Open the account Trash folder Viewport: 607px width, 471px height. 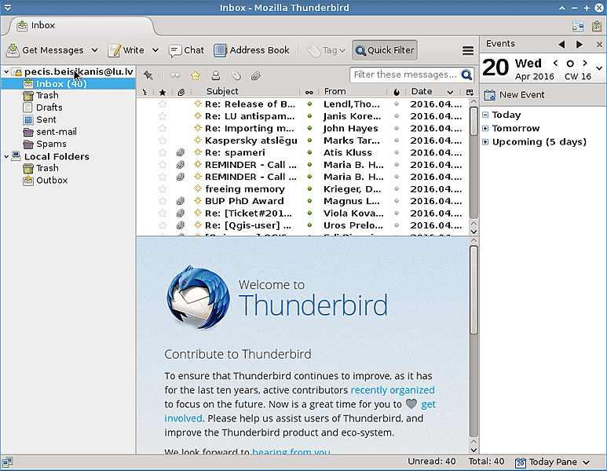(x=47, y=95)
